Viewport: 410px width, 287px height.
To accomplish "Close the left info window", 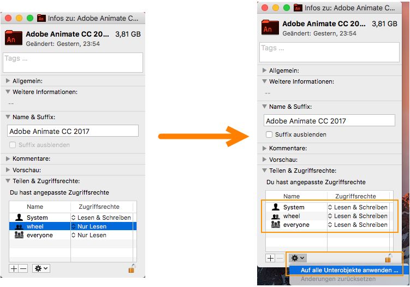I will [8, 18].
